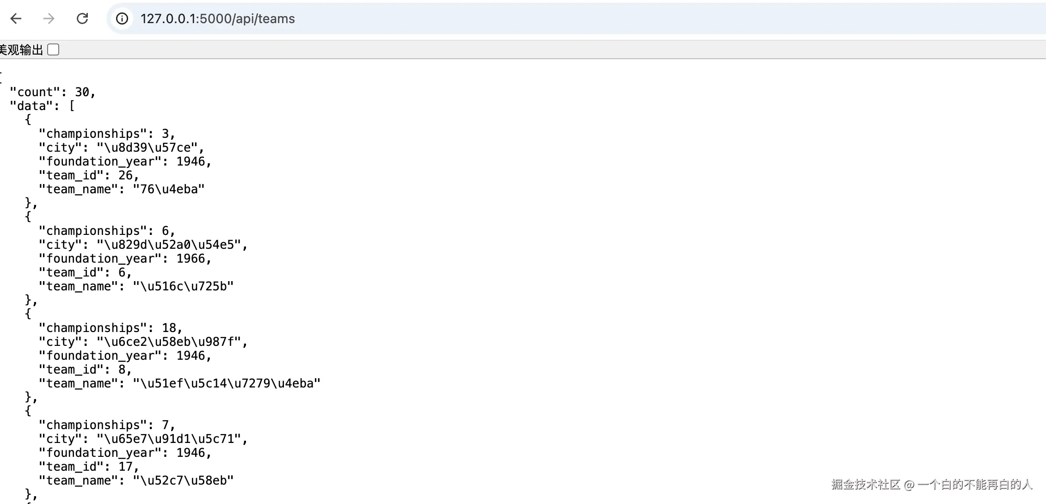Click the browser back arrow
The height and width of the screenshot is (504, 1046).
(16, 18)
